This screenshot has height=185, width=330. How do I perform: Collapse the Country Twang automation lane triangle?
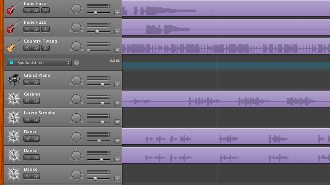pyautogui.click(x=117, y=50)
